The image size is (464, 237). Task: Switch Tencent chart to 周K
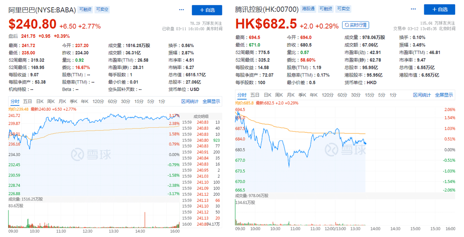pos(278,95)
